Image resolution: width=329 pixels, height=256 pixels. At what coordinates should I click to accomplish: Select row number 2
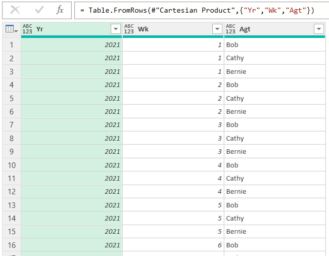(x=12, y=58)
